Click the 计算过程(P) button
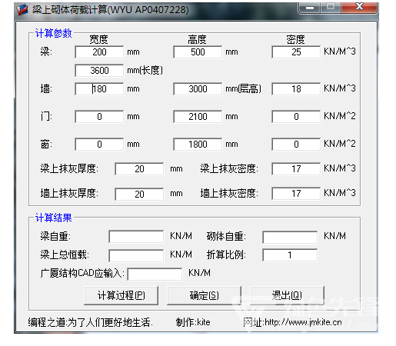The image size is (396, 346). (121, 295)
